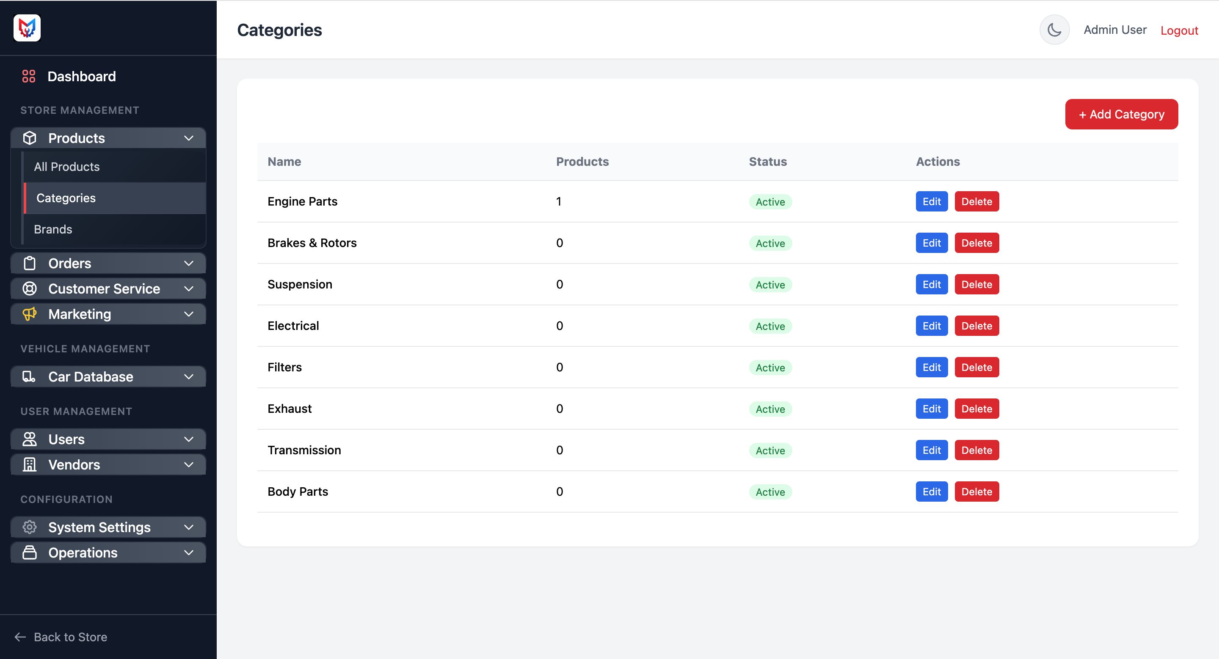Click Back to Store link
The image size is (1219, 659).
tap(71, 637)
